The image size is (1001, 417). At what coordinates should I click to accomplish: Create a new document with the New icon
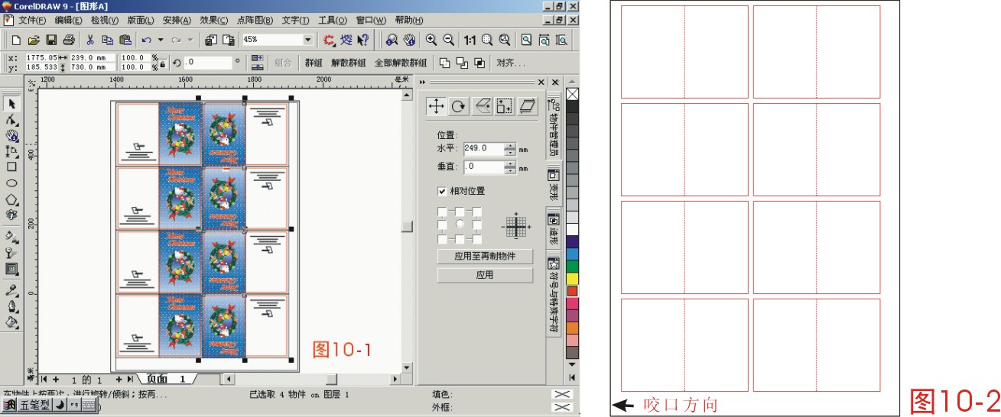[x=16, y=40]
